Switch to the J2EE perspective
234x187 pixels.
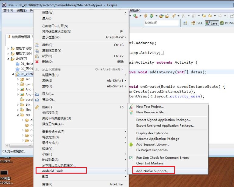tap(197, 23)
